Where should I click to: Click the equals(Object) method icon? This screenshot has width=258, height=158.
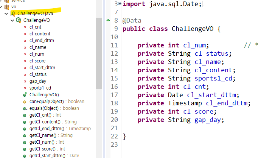[25, 109]
